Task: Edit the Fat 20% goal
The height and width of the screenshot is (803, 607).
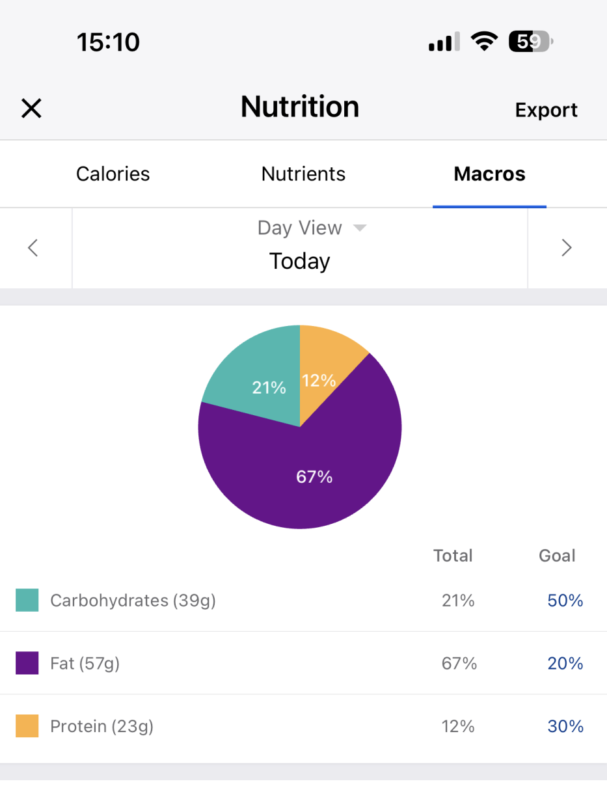Action: (565, 663)
